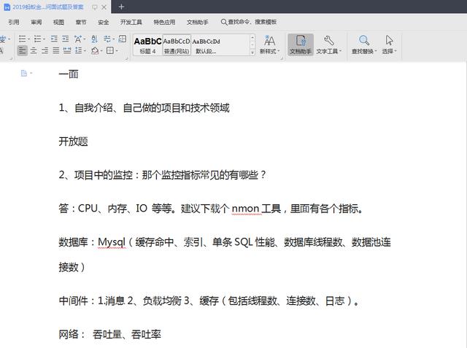Add a new document tab with plus

(x=121, y=7)
